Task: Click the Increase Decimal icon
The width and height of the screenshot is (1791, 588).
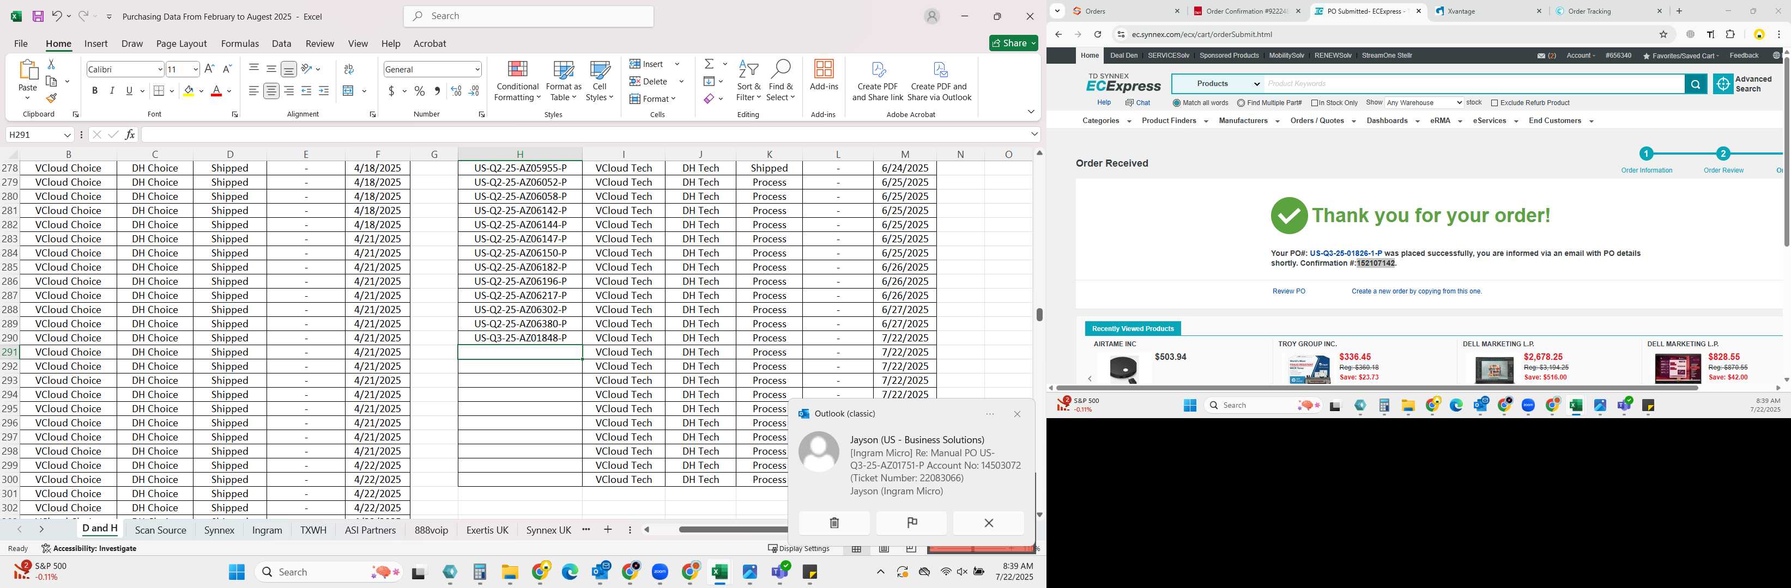Action: click(x=456, y=91)
